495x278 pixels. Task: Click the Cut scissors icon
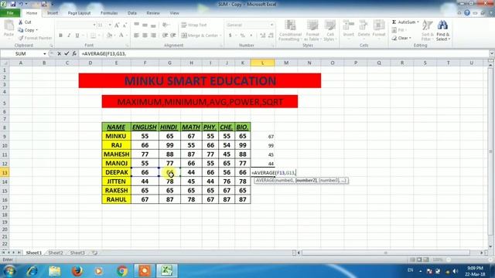21,22
